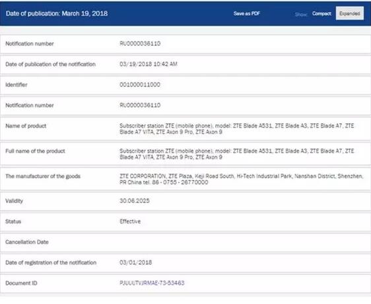The width and height of the screenshot is (371, 304).
Task: Select the Expanded view button
Action: coord(350,13)
